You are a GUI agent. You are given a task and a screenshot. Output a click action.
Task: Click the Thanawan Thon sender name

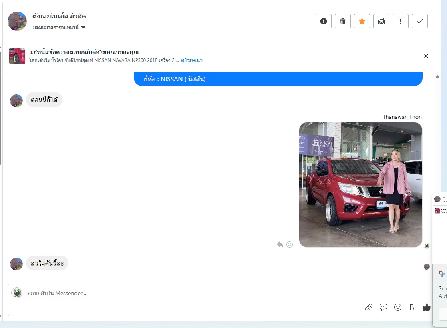pyautogui.click(x=402, y=117)
